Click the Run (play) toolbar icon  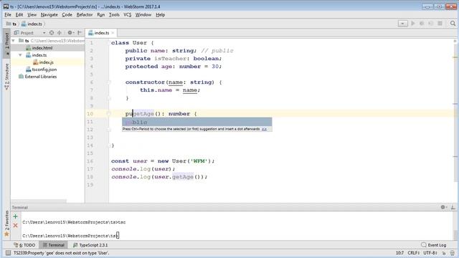413,24
